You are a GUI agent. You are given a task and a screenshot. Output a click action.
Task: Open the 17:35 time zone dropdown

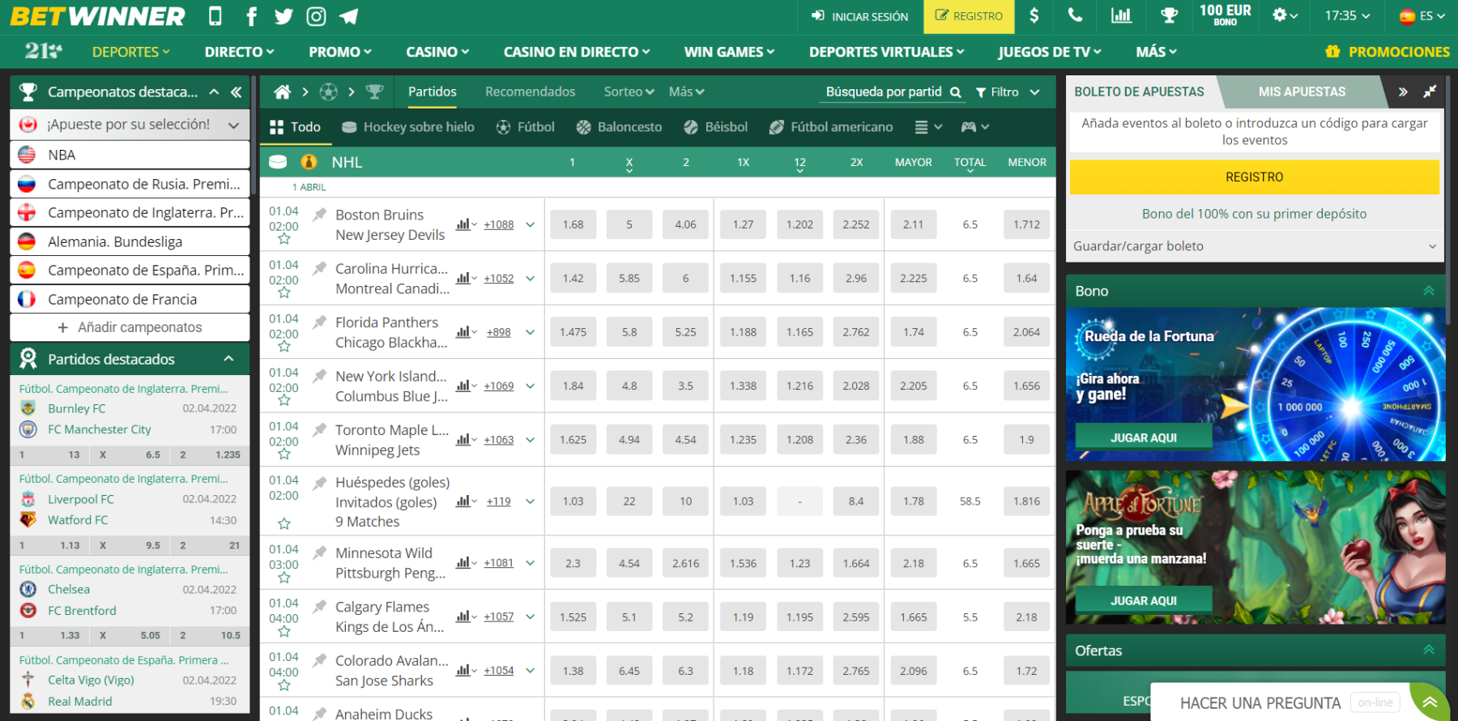pos(1347,15)
